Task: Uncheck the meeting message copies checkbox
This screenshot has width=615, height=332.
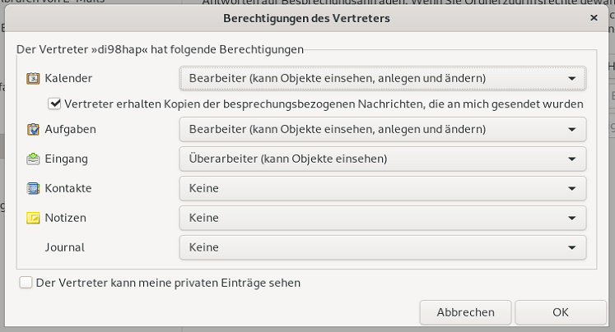Action: (55, 104)
